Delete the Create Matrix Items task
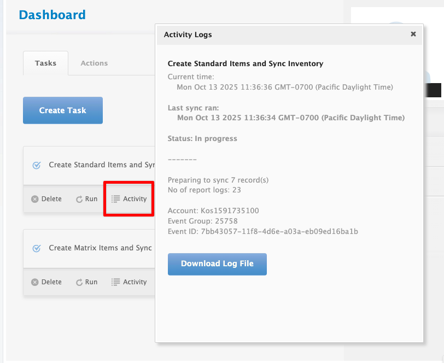The height and width of the screenshot is (363, 444). tap(46, 282)
